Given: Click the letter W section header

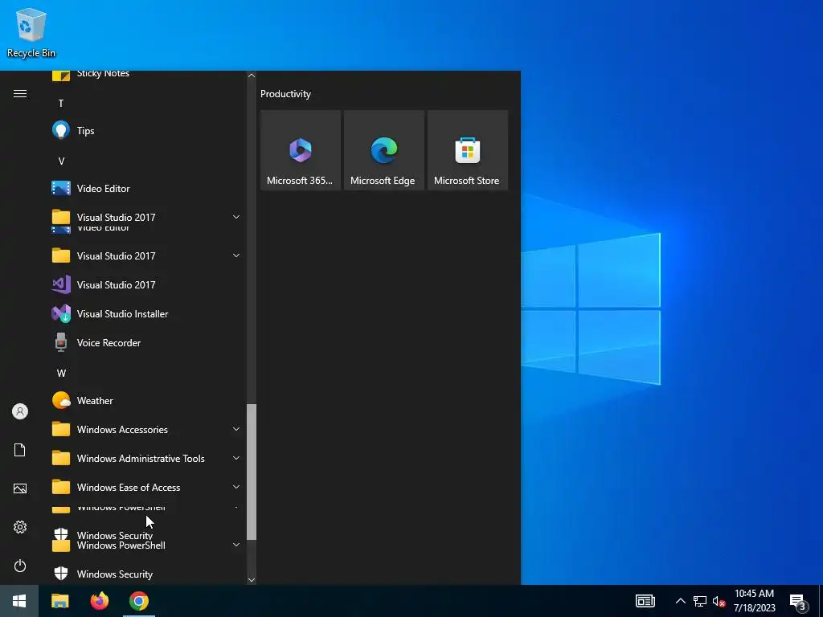Looking at the screenshot, I should (x=61, y=373).
